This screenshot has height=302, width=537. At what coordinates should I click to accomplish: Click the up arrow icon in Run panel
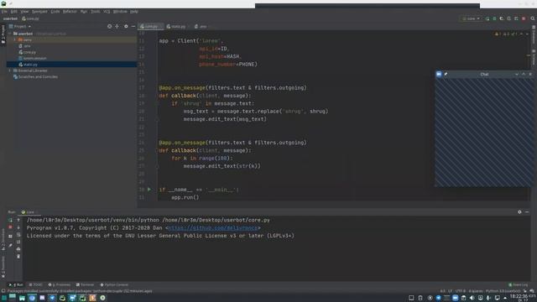coord(18,220)
